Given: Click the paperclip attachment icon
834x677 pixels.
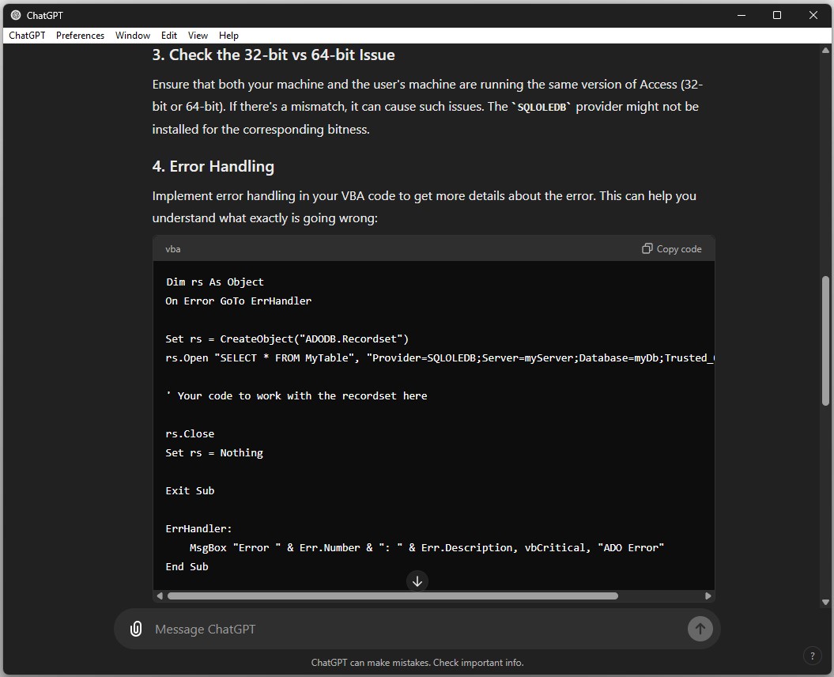Looking at the screenshot, I should [135, 629].
